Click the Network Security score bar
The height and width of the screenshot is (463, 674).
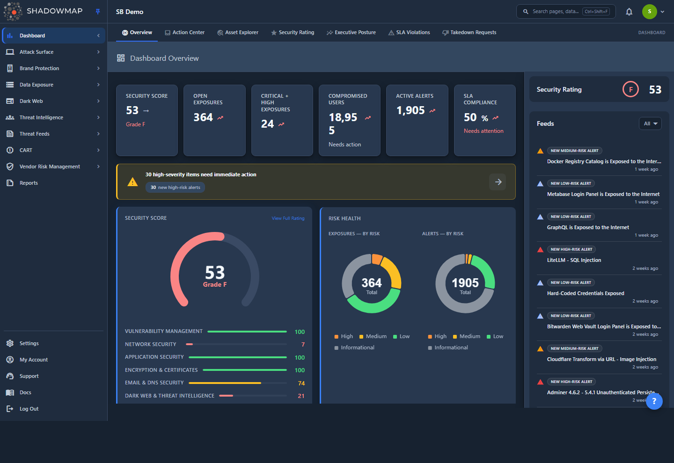236,344
